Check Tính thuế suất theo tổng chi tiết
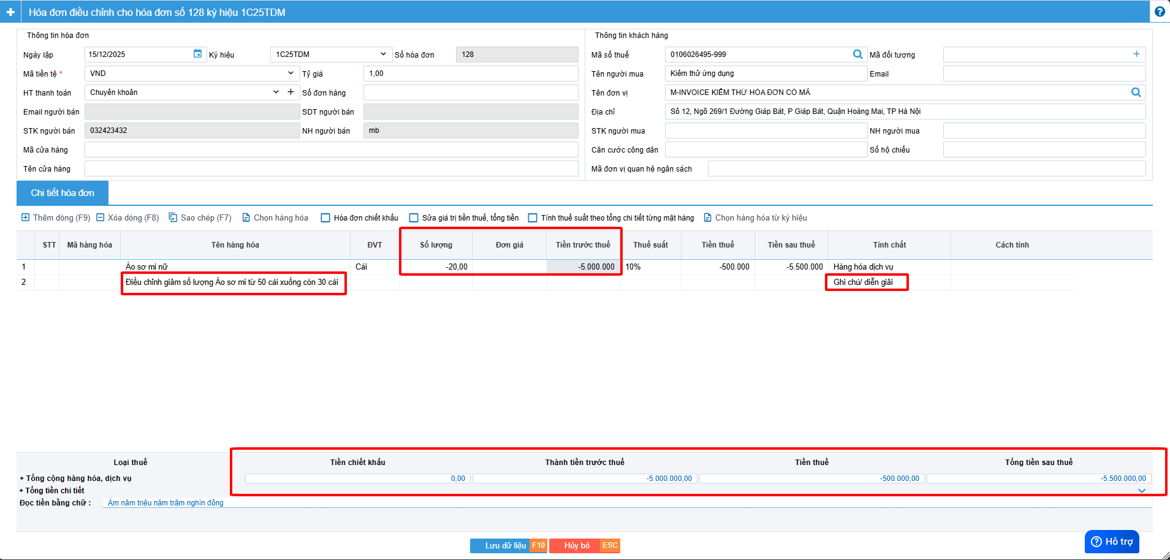 [533, 218]
